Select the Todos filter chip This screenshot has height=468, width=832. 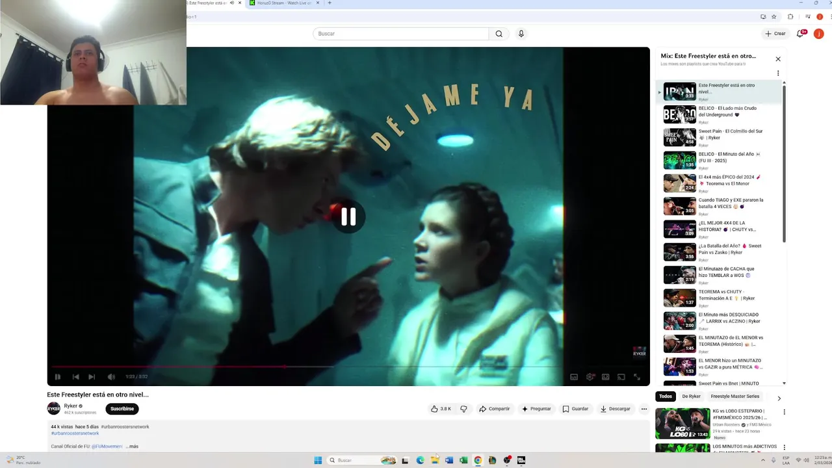(x=666, y=396)
